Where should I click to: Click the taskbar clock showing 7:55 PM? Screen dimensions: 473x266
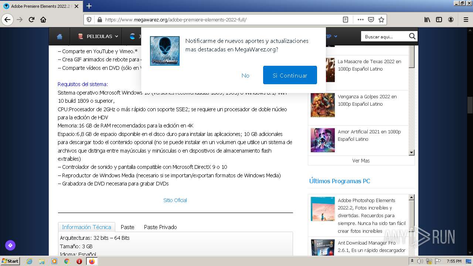point(454,261)
